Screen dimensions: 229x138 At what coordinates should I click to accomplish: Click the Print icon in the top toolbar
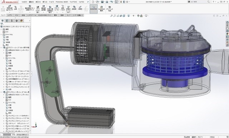[107, 2]
